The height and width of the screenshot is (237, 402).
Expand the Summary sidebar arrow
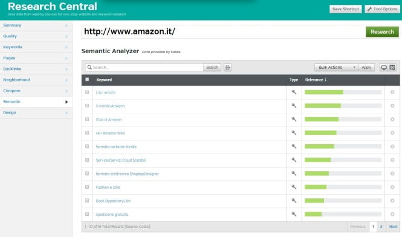coord(66,25)
